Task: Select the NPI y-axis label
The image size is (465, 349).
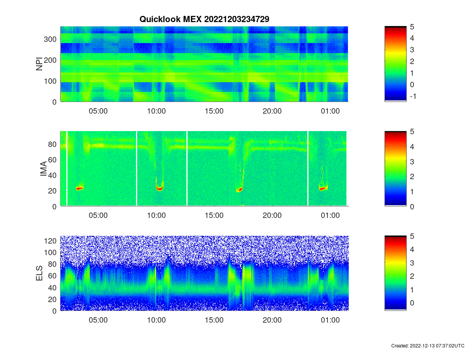Action: coord(40,64)
